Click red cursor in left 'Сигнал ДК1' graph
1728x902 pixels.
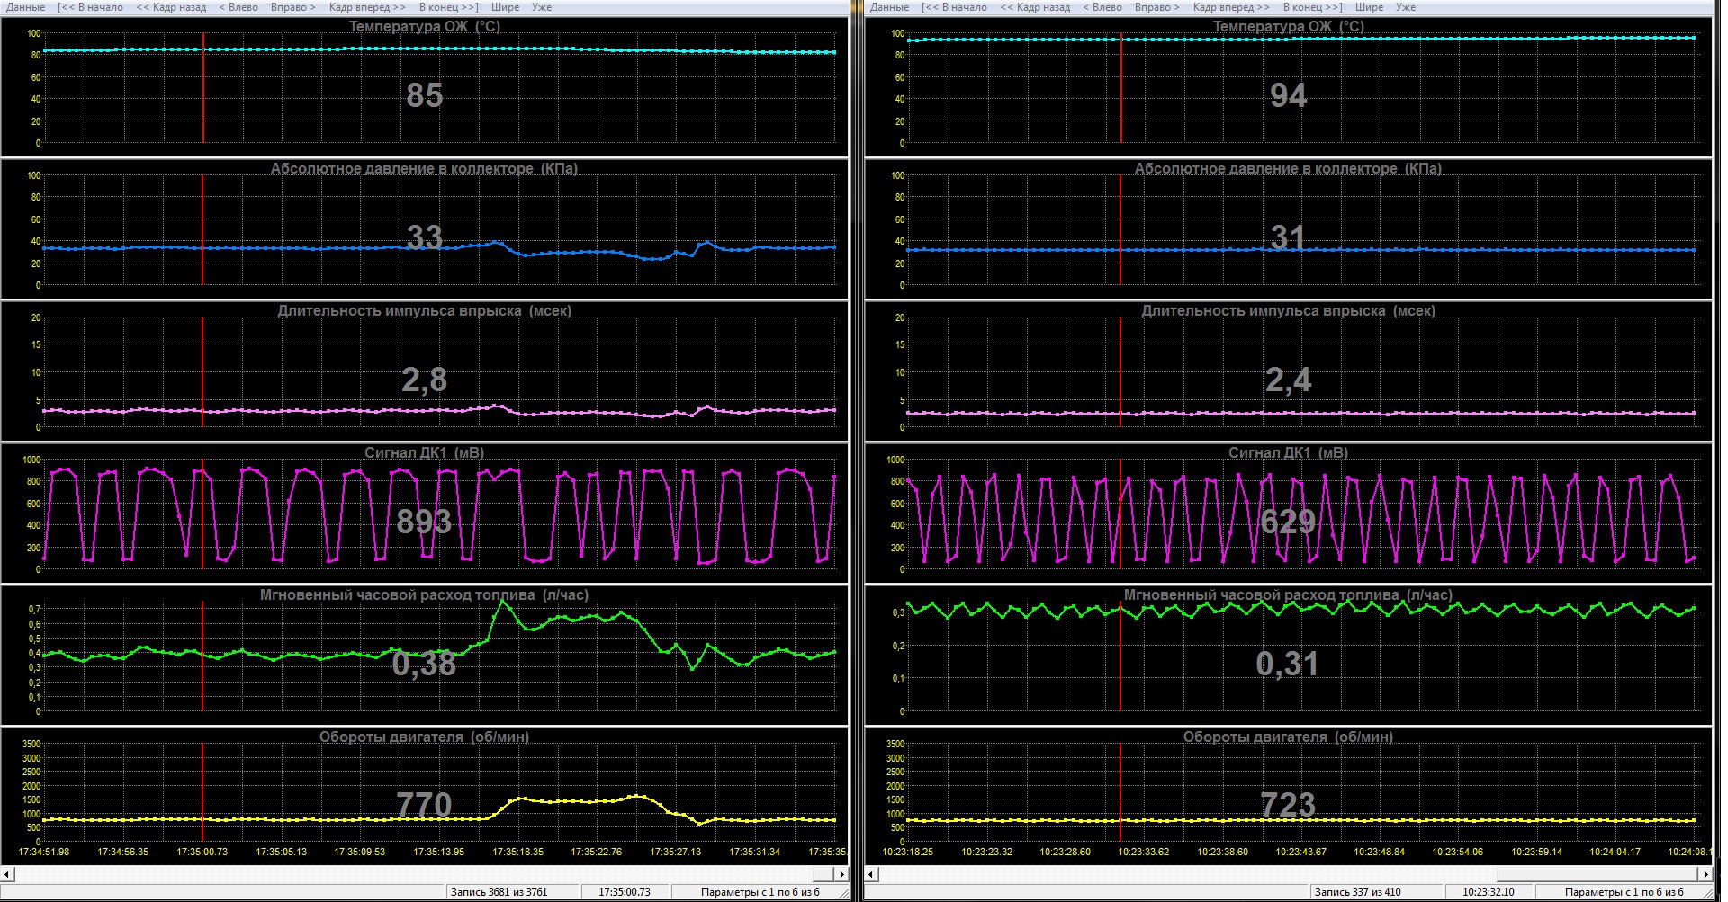click(202, 514)
